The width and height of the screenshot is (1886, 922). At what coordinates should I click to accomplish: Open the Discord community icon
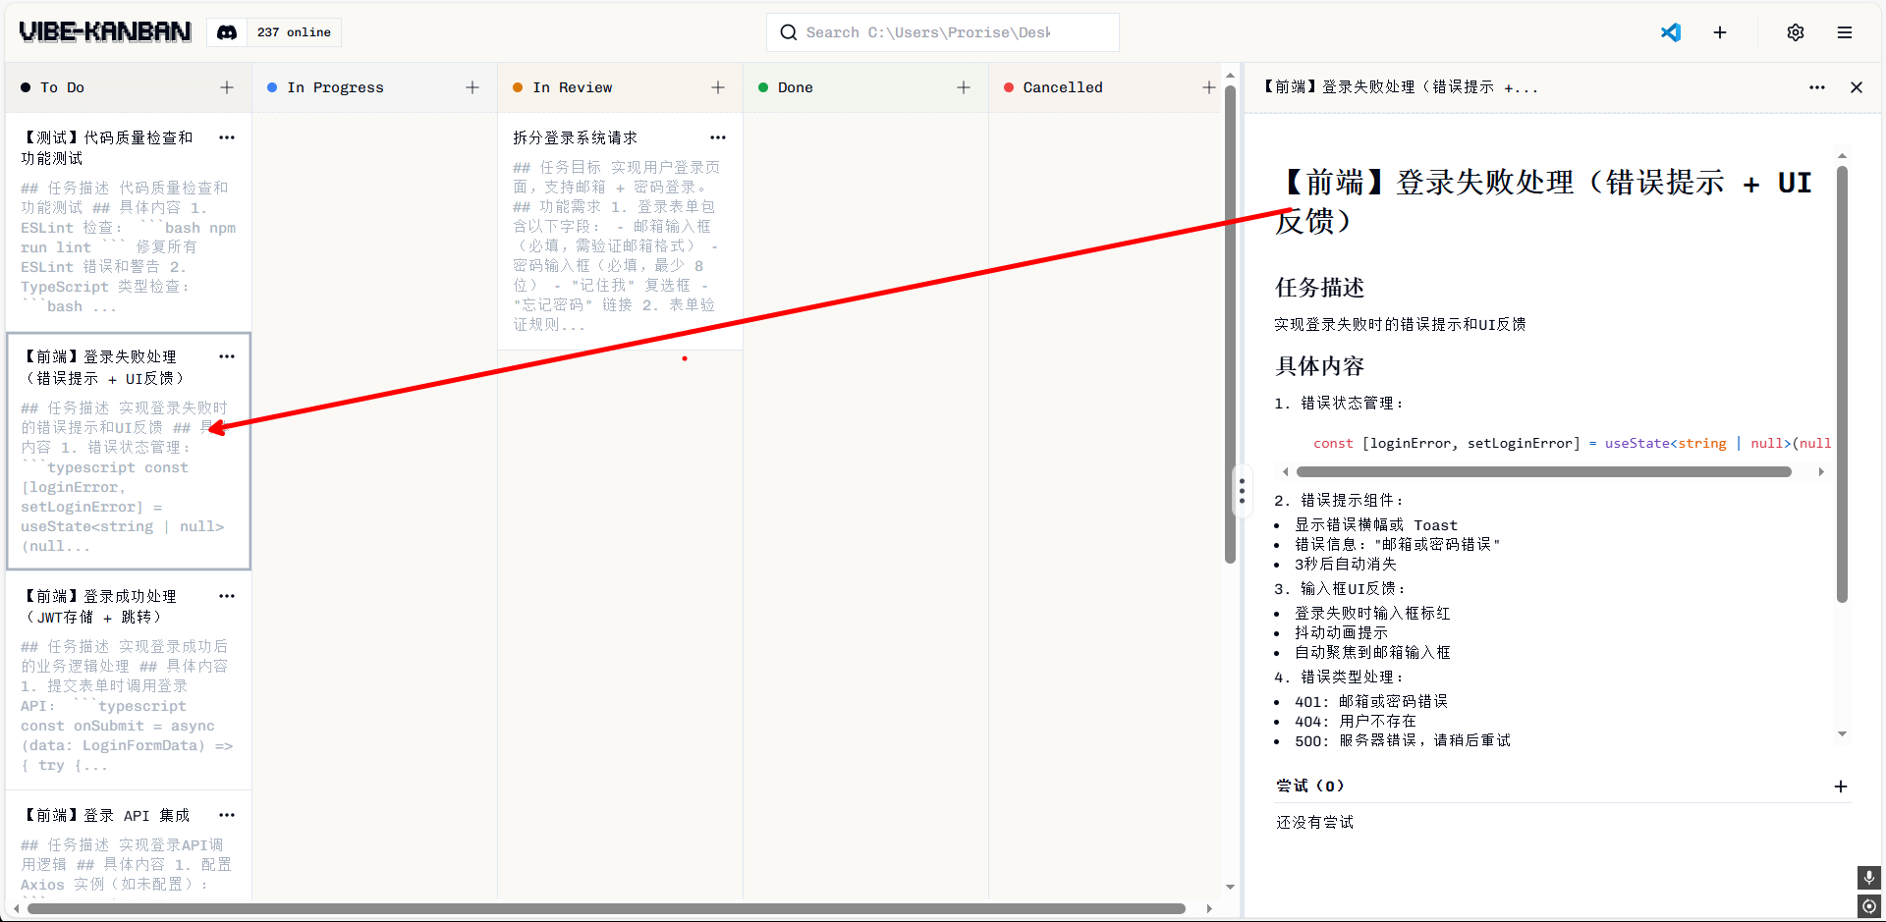coord(227,32)
